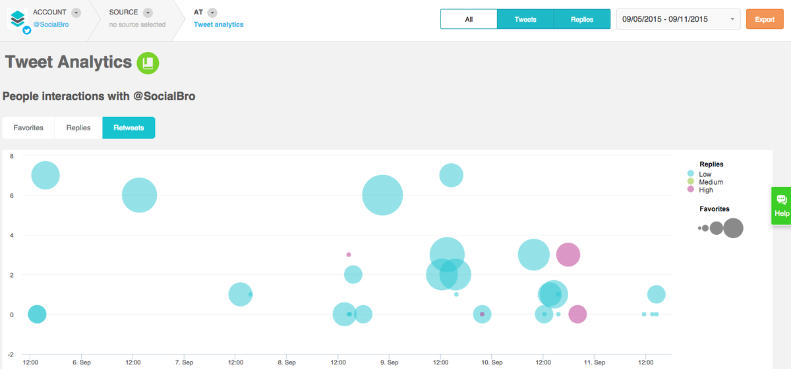Image resolution: width=791 pixels, height=369 pixels.
Task: Open the 09/05/2015 - 09/11/2015 date range picker
Action: [678, 19]
